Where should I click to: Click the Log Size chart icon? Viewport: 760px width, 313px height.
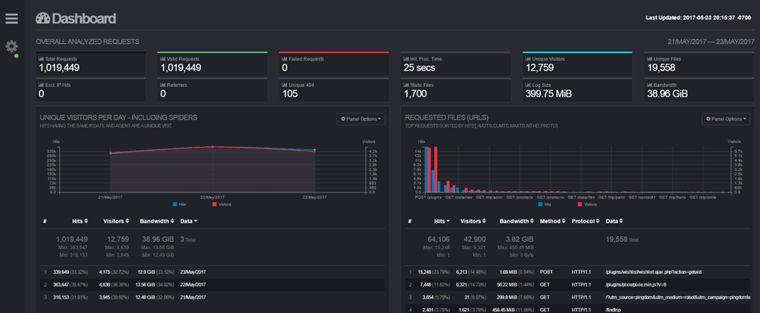(x=528, y=85)
